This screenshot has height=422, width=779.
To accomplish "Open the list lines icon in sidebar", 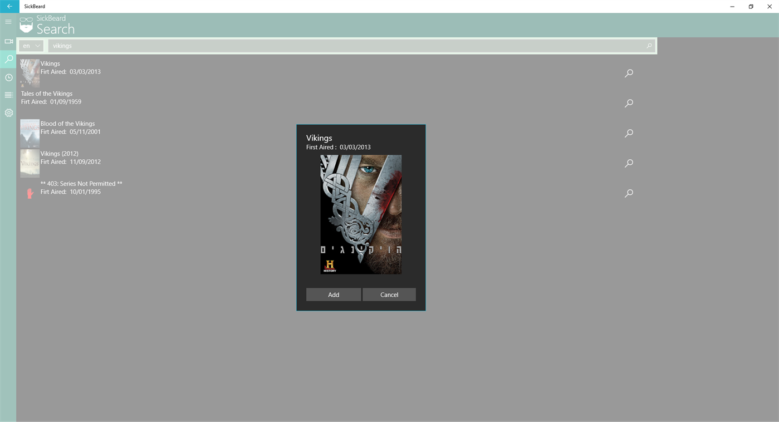I will pyautogui.click(x=8, y=95).
